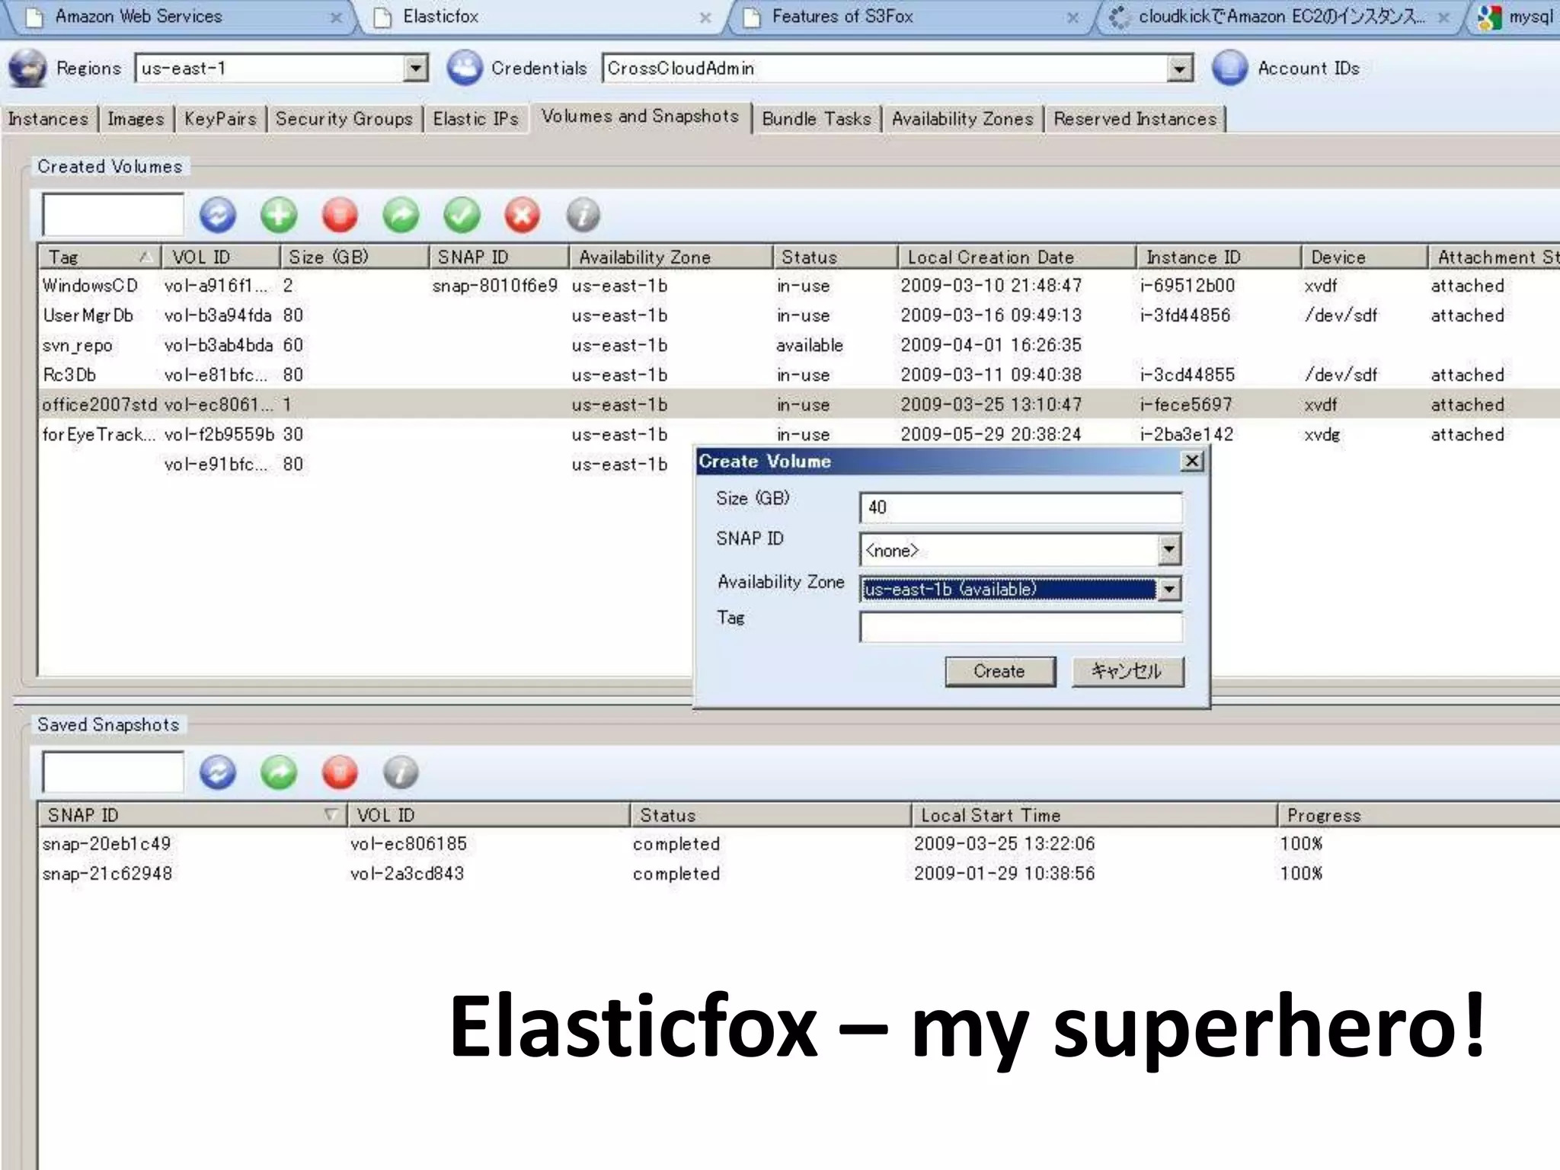Click snap-8010f6e9 cell in volumes
Viewport: 1560px width, 1170px height.
[x=495, y=286]
